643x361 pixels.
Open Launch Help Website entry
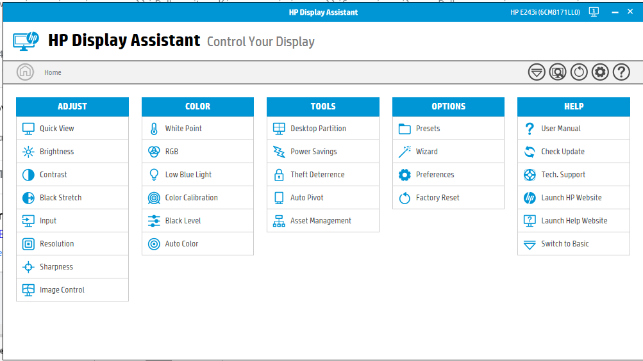(x=573, y=221)
